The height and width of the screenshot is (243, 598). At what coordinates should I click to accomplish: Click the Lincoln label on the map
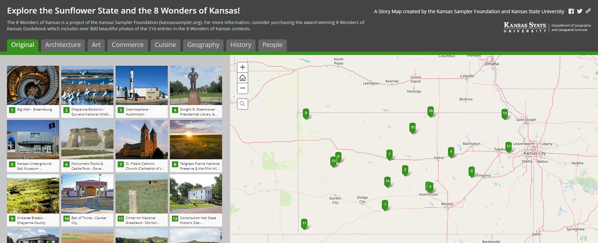pyautogui.click(x=467, y=76)
